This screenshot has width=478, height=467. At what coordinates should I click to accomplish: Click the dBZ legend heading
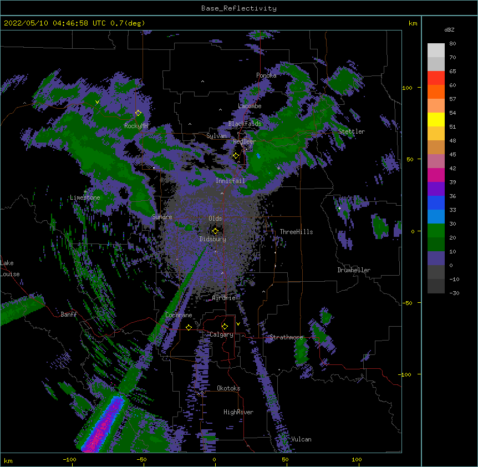coord(449,29)
